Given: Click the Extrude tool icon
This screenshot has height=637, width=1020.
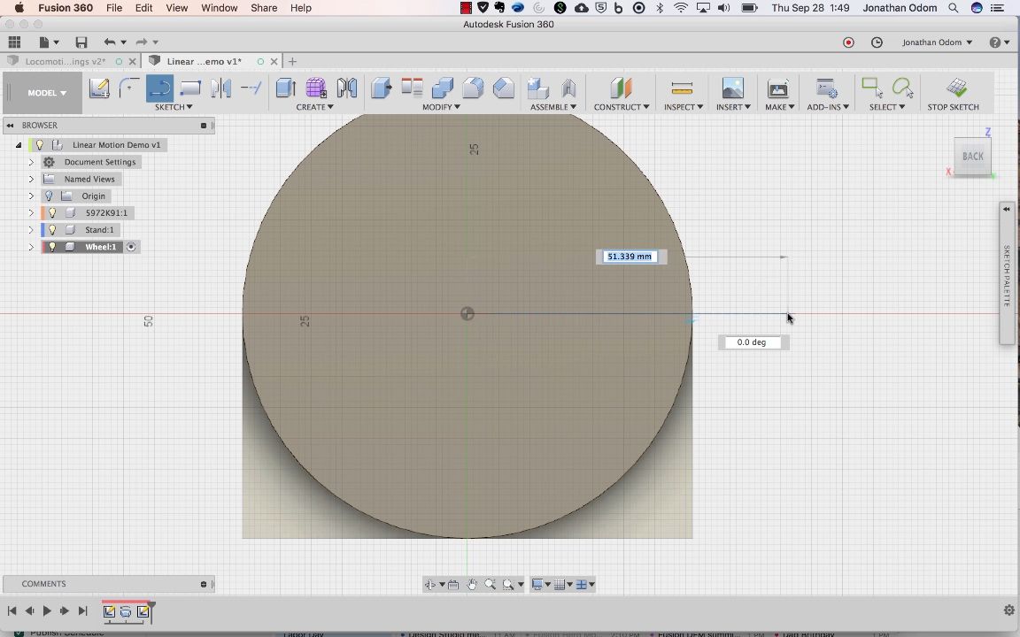Looking at the screenshot, I should (x=285, y=88).
